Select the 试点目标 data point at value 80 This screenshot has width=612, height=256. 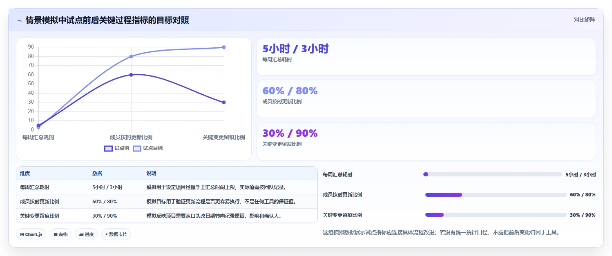coord(131,56)
